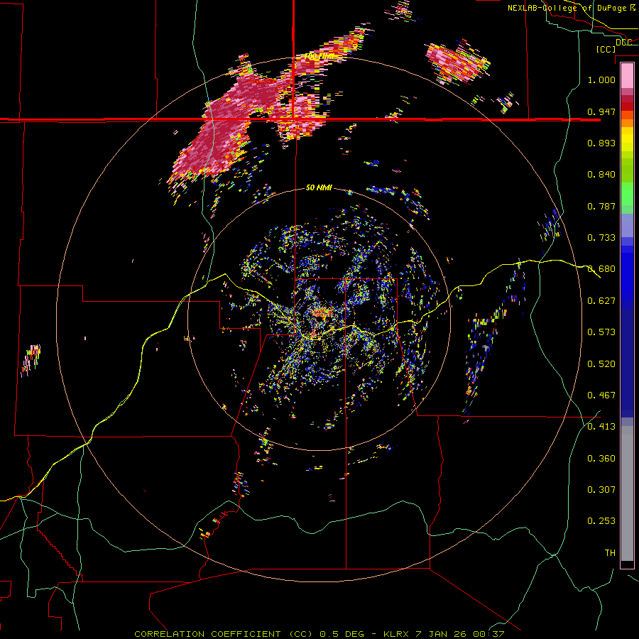The image size is (639, 639).
Task: Select the 1.000 legend value
Action: click(601, 80)
